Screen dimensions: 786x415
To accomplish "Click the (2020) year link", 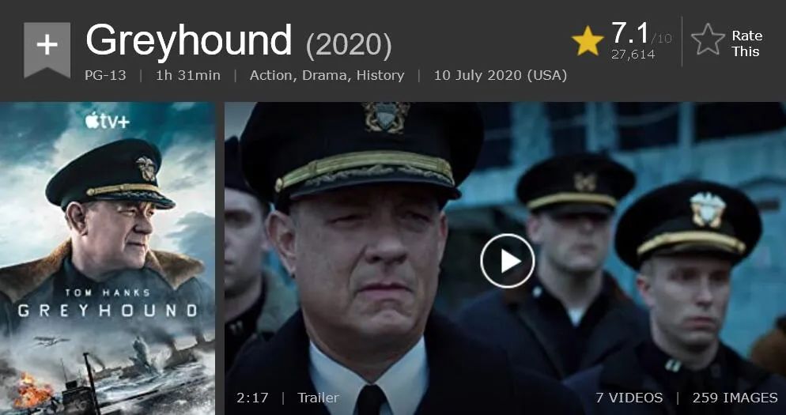I will [x=349, y=45].
